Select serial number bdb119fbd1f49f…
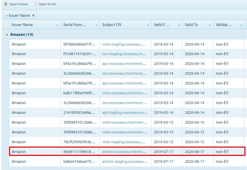This screenshot has height=170, width=247. click(79, 93)
